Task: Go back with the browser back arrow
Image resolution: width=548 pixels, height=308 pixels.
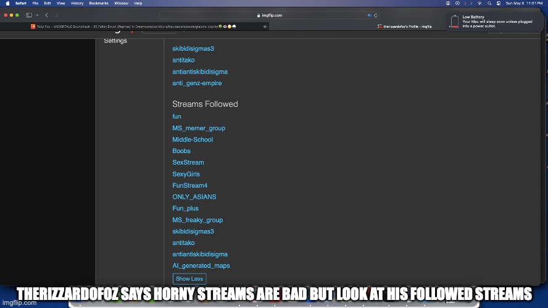Action: point(46,15)
